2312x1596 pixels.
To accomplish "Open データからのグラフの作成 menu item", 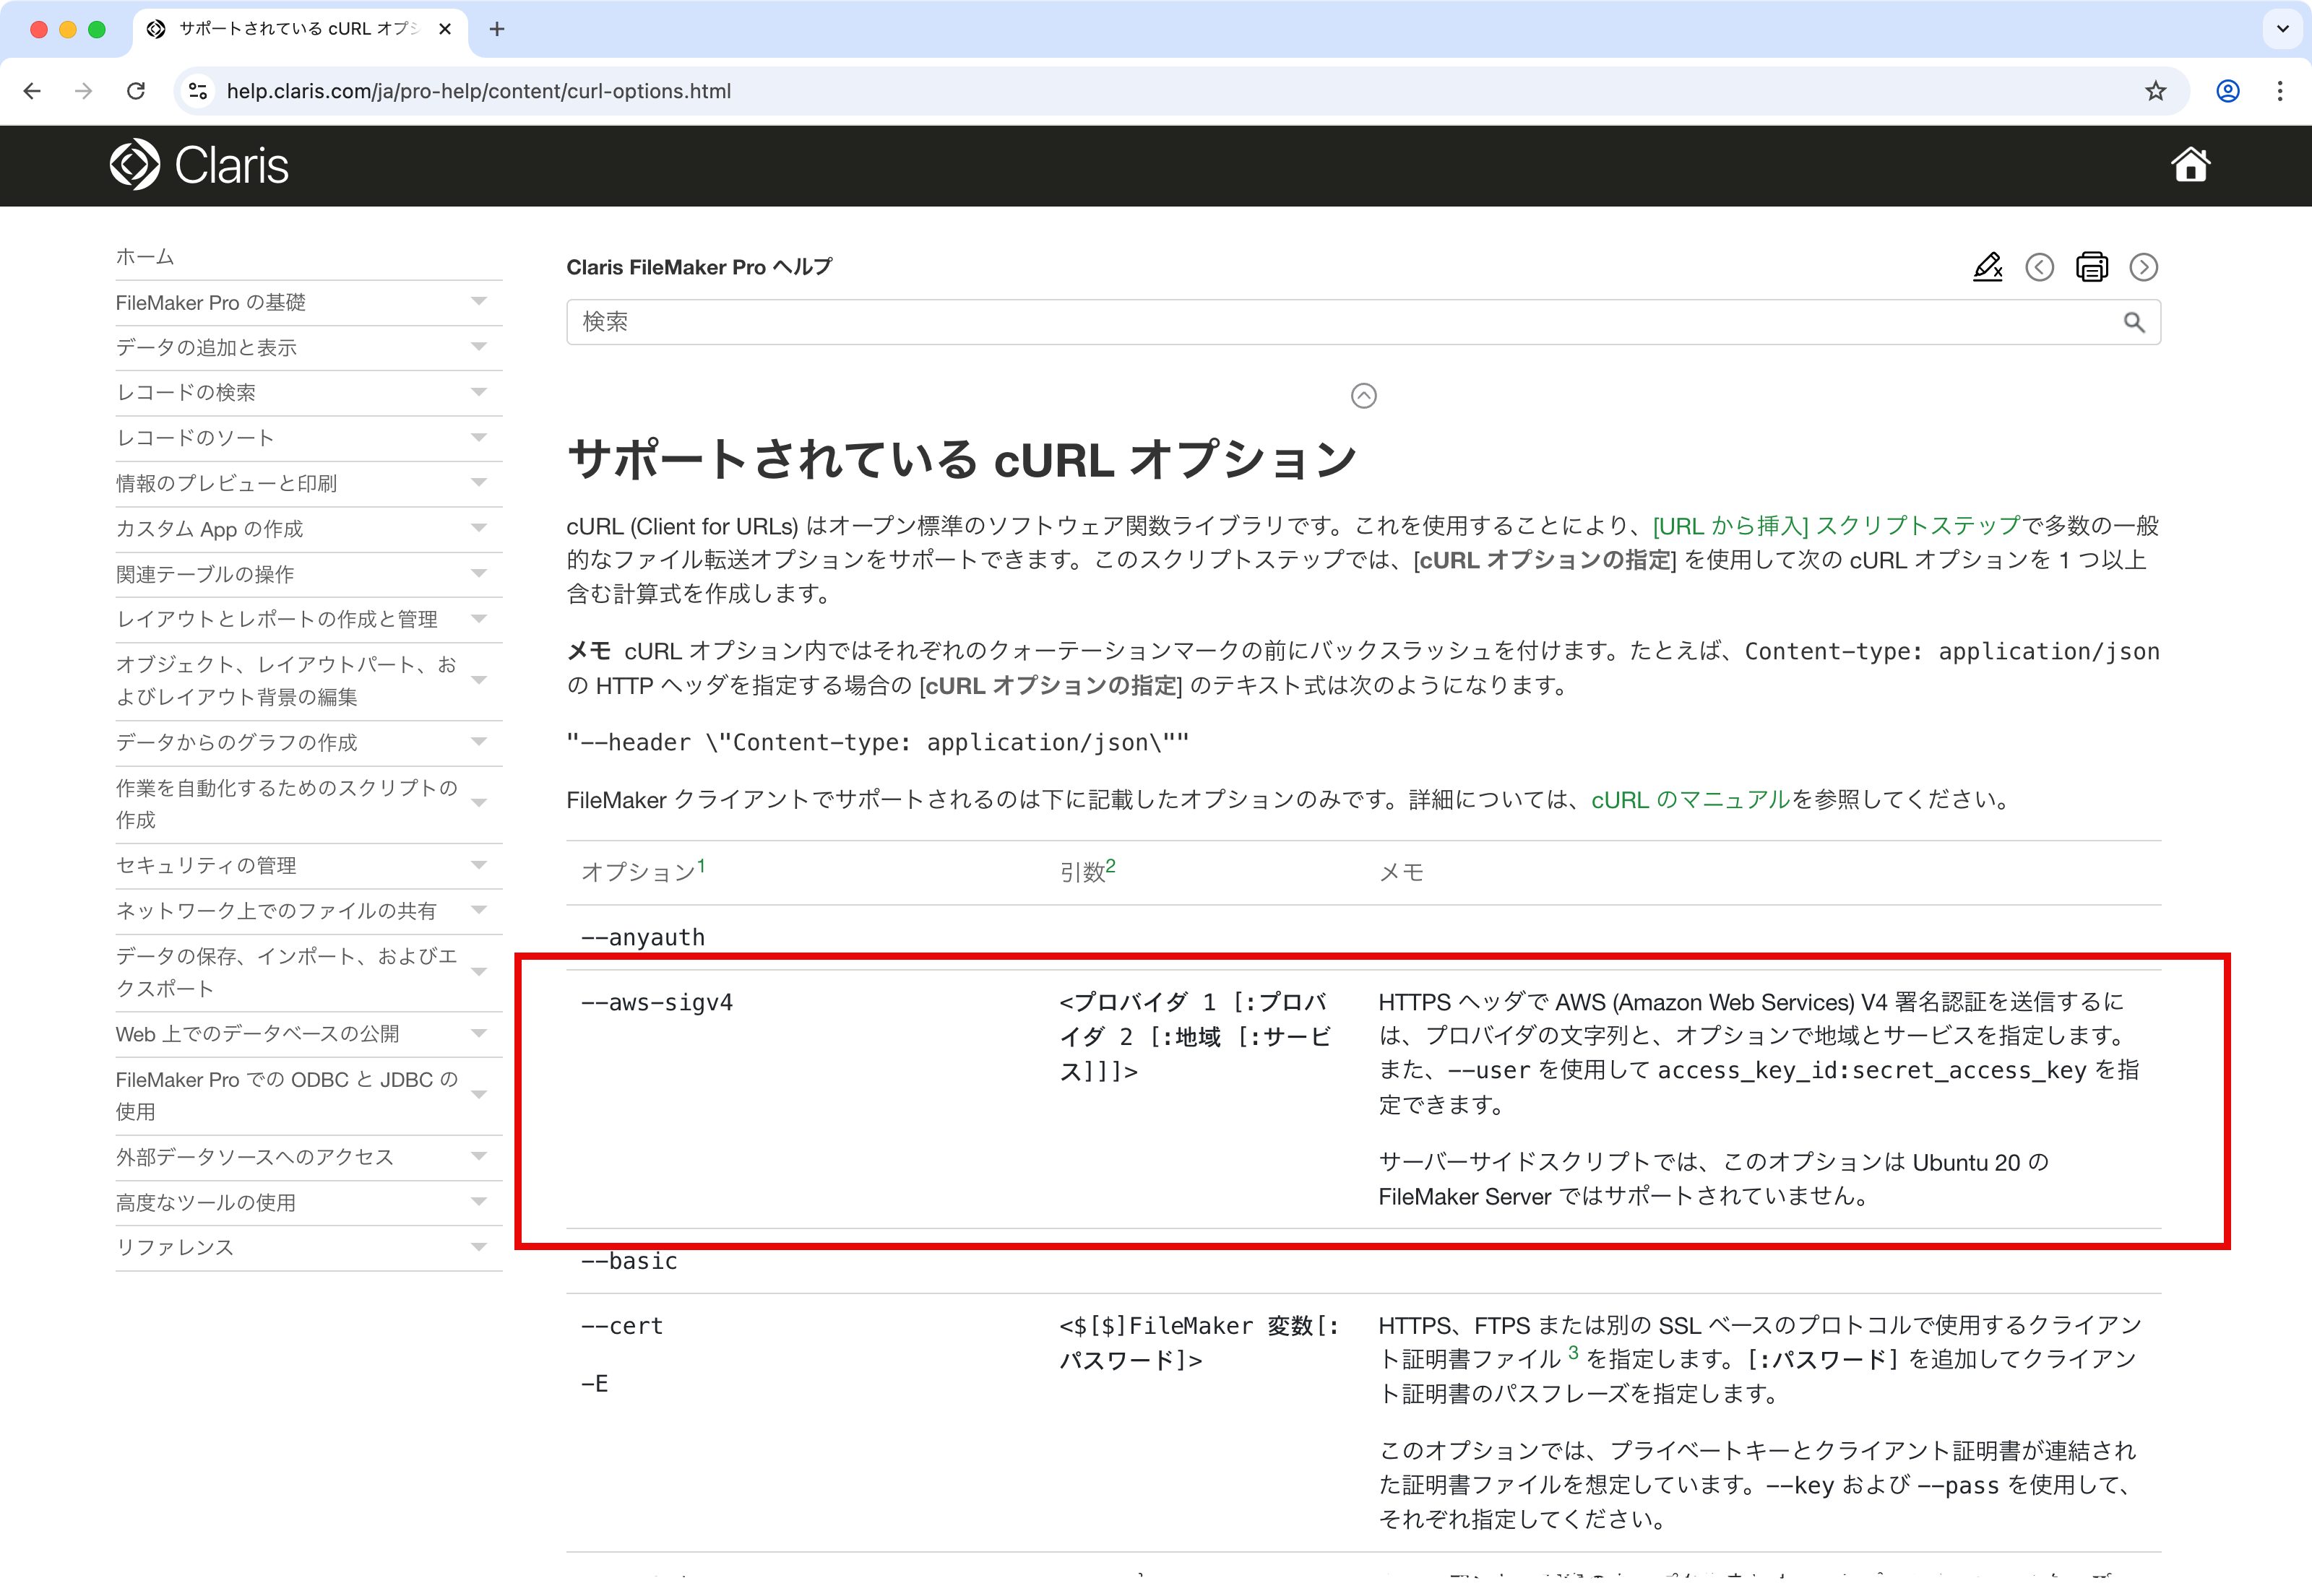I will [x=236, y=742].
